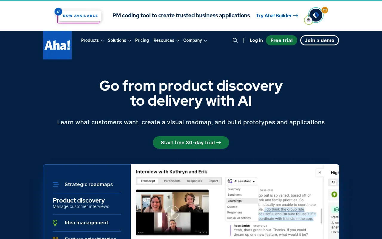Select the Strategic roadmaps item

point(87,184)
